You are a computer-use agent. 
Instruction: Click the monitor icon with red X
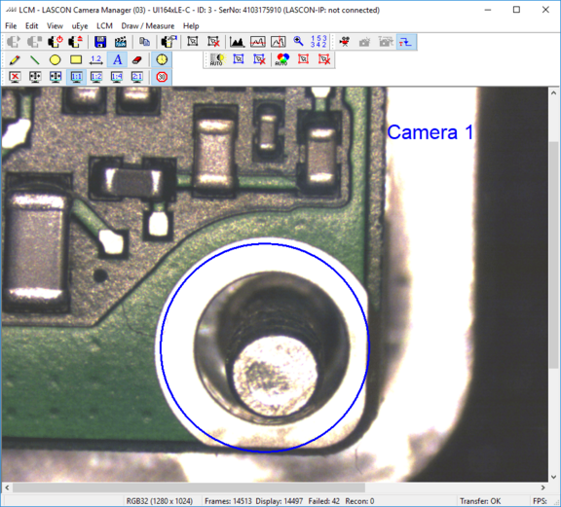15,77
